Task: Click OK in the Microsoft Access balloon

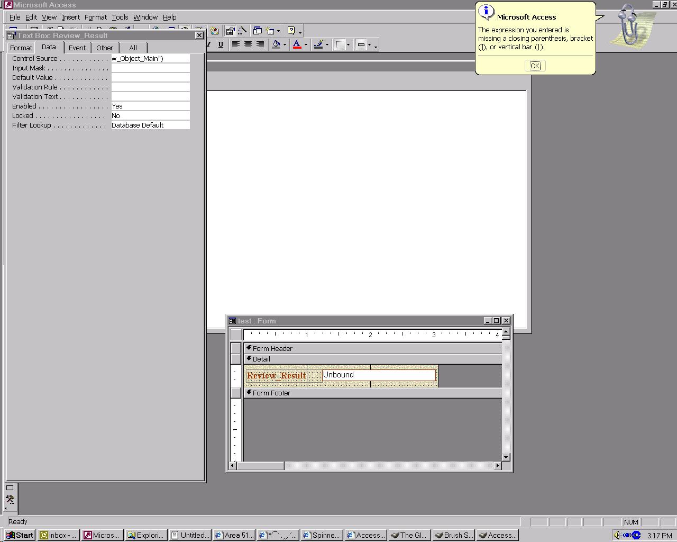Action: pos(535,66)
